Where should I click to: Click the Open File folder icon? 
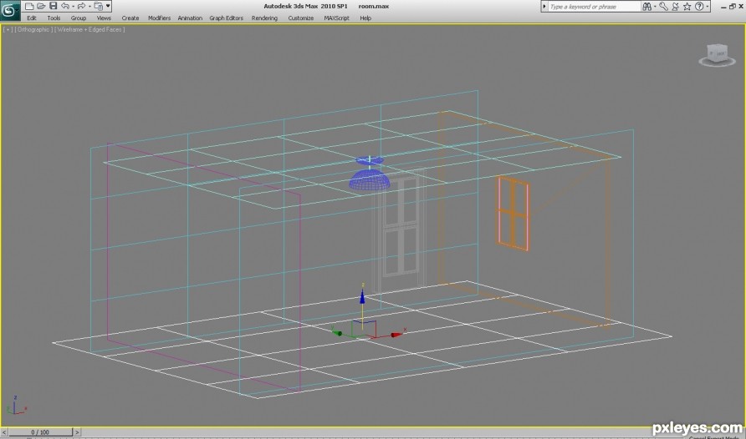click(41, 6)
